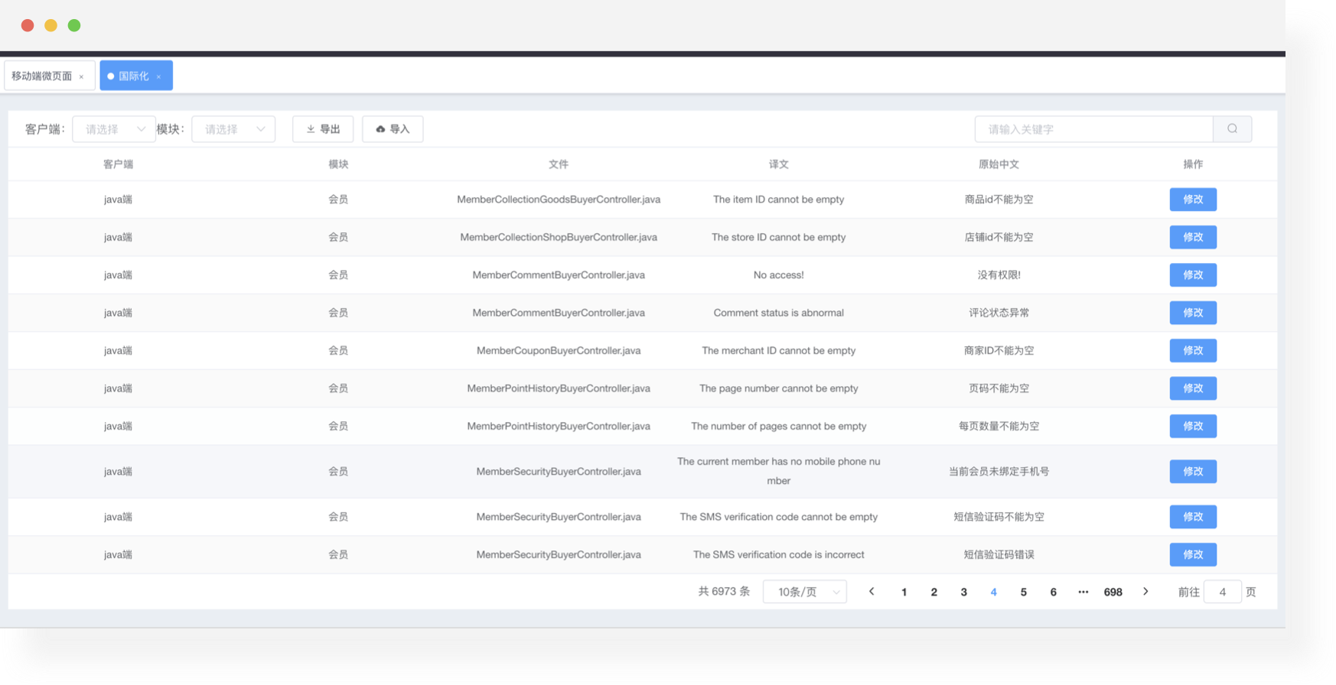Expand the 10条/页 page size dropdown
Viewport: 1336px width, 685px height.
coord(805,592)
